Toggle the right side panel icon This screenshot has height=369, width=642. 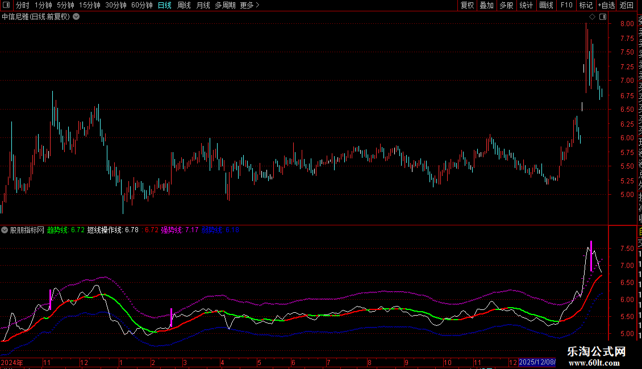pos(603,17)
